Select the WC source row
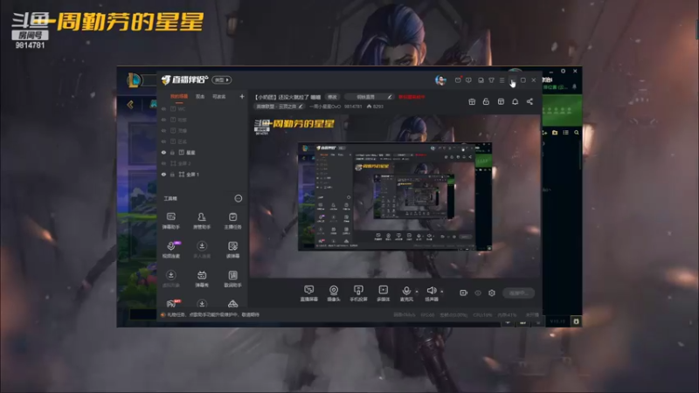 click(x=202, y=108)
